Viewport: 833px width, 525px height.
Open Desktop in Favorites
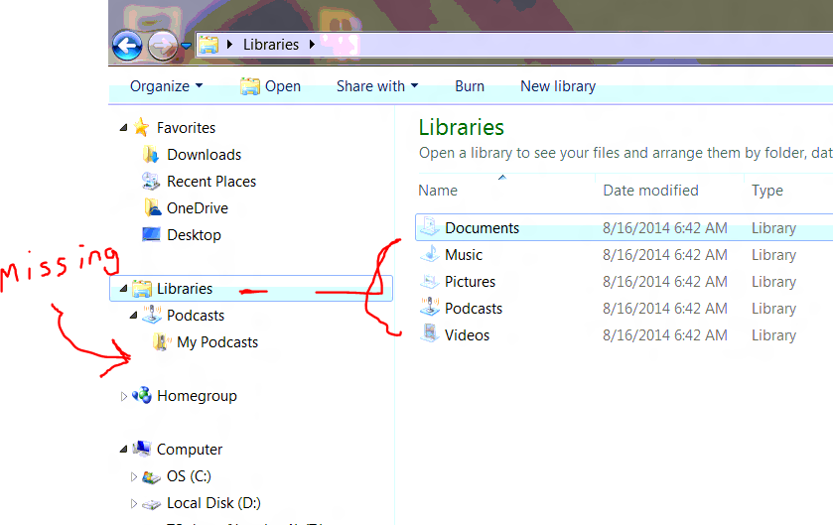194,235
